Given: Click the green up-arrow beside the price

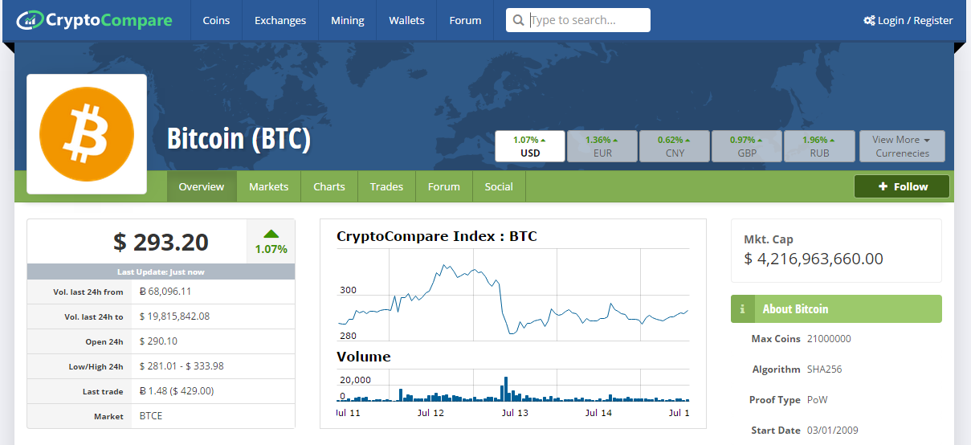Looking at the screenshot, I should (x=271, y=234).
